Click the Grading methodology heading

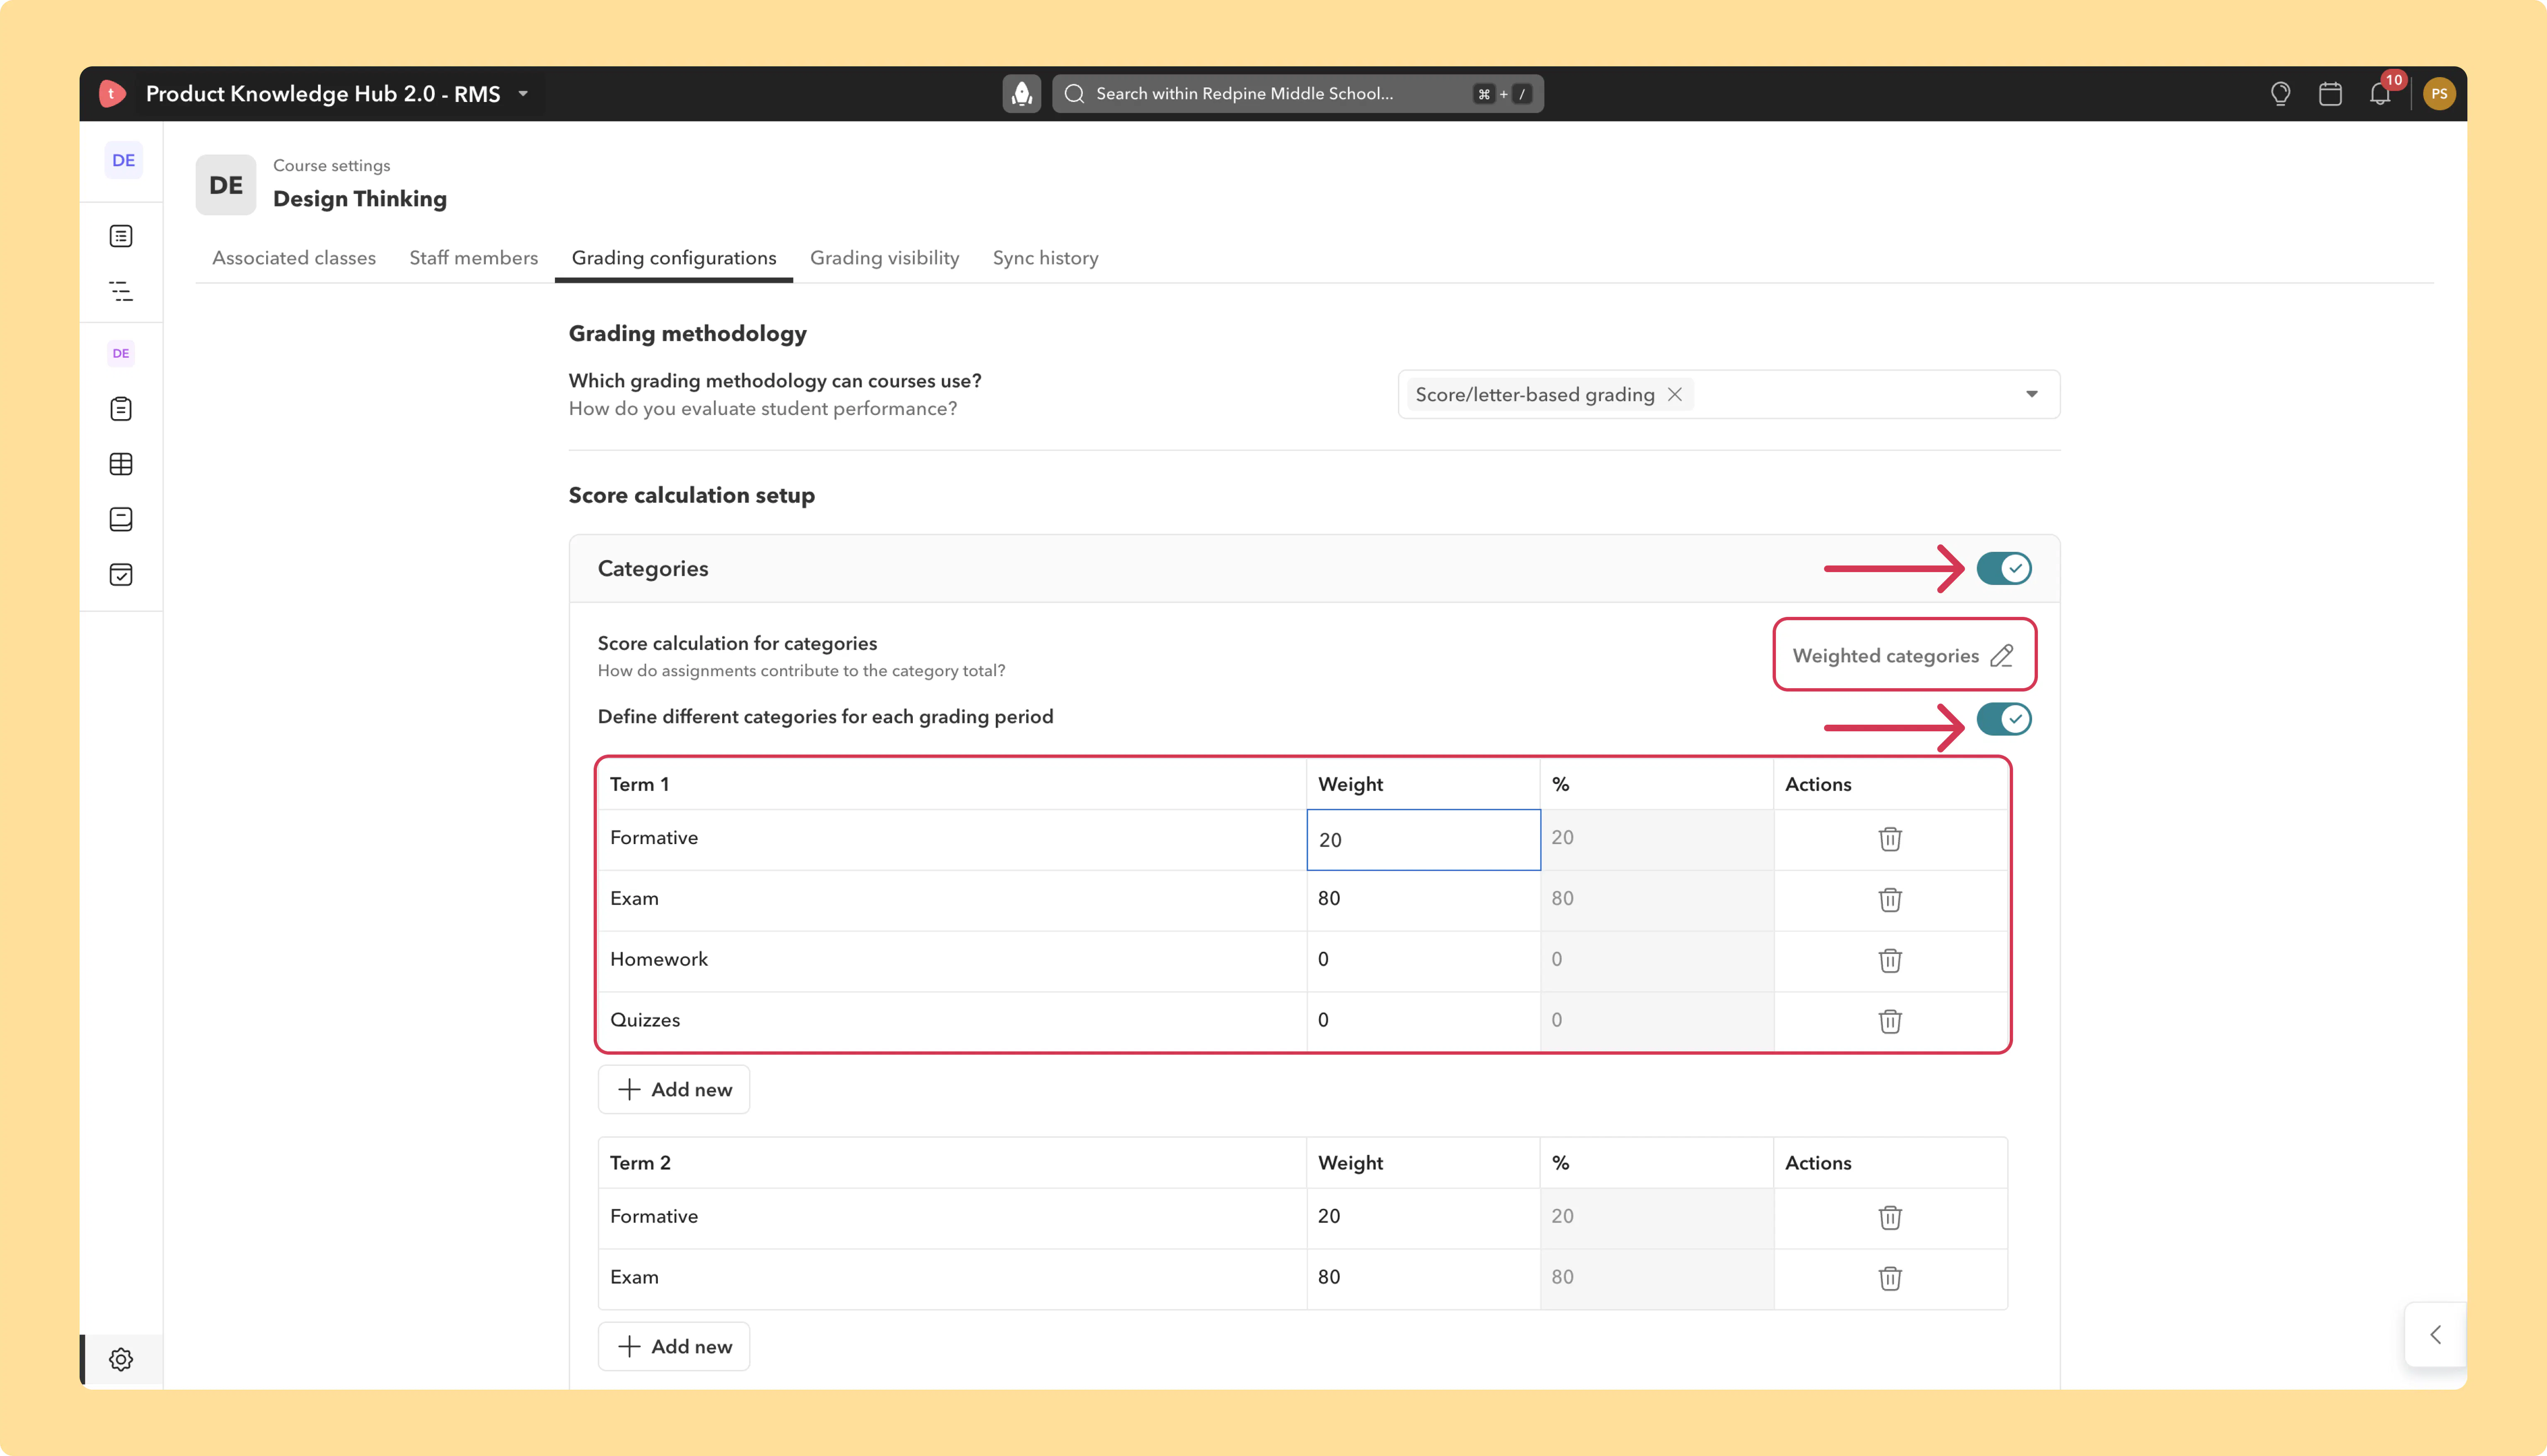[x=688, y=334]
